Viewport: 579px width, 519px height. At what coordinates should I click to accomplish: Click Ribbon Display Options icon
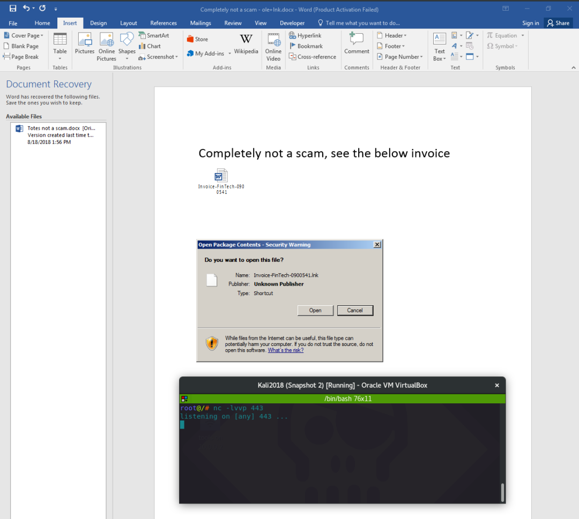[506, 8]
